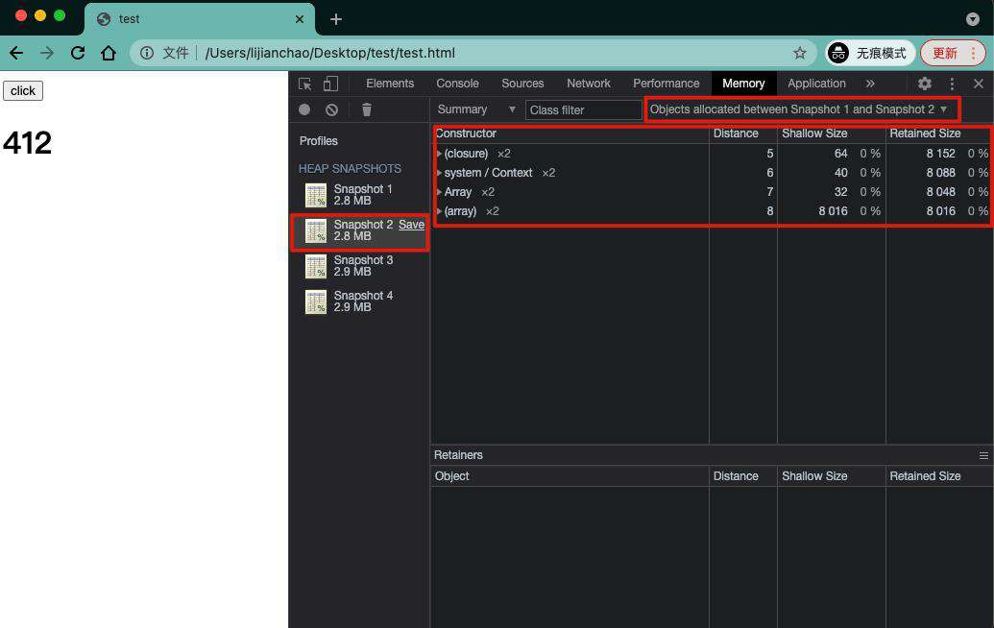
Task: Click the clear all profiles icon
Action: point(331,109)
